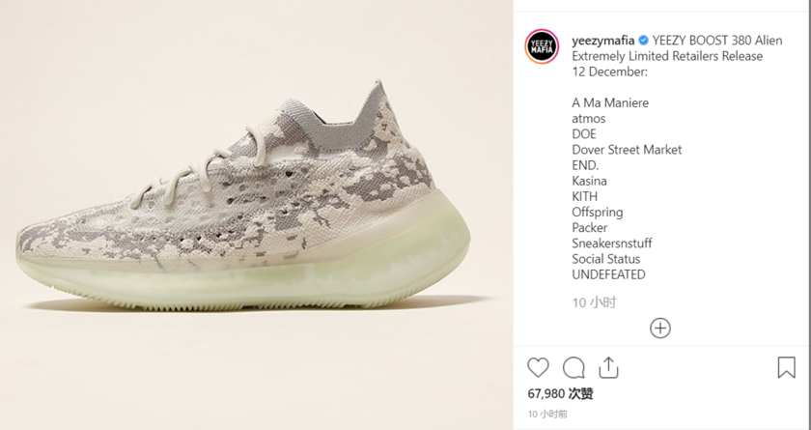Viewport: 811px width, 430px height.
Task: Share the post using the share icon
Action: [609, 368]
